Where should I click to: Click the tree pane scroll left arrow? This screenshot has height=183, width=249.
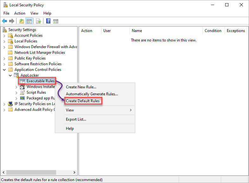[3, 172]
